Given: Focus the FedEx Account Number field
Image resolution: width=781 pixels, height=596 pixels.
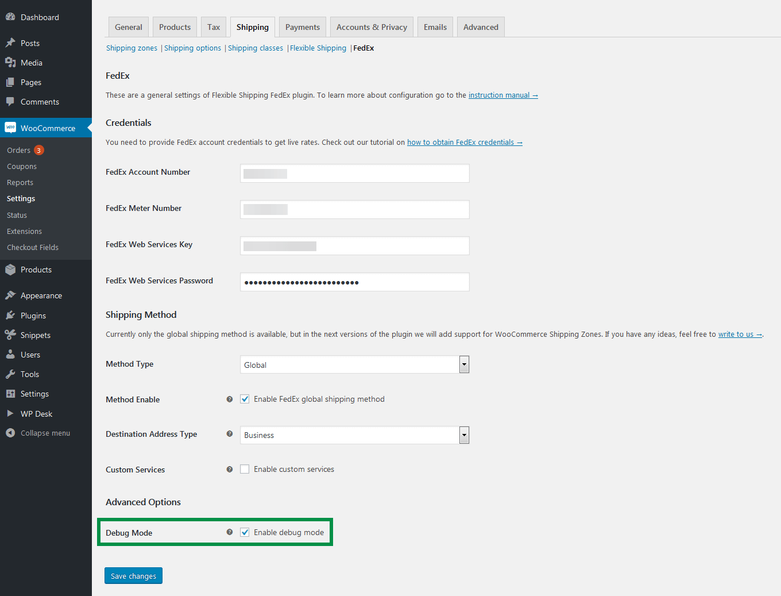Looking at the screenshot, I should 354,173.
